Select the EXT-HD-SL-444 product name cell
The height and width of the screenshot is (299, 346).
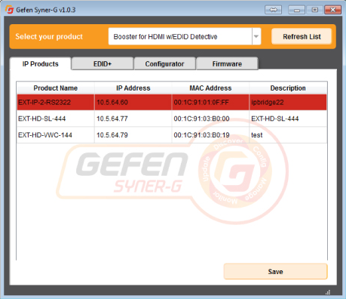click(56, 119)
